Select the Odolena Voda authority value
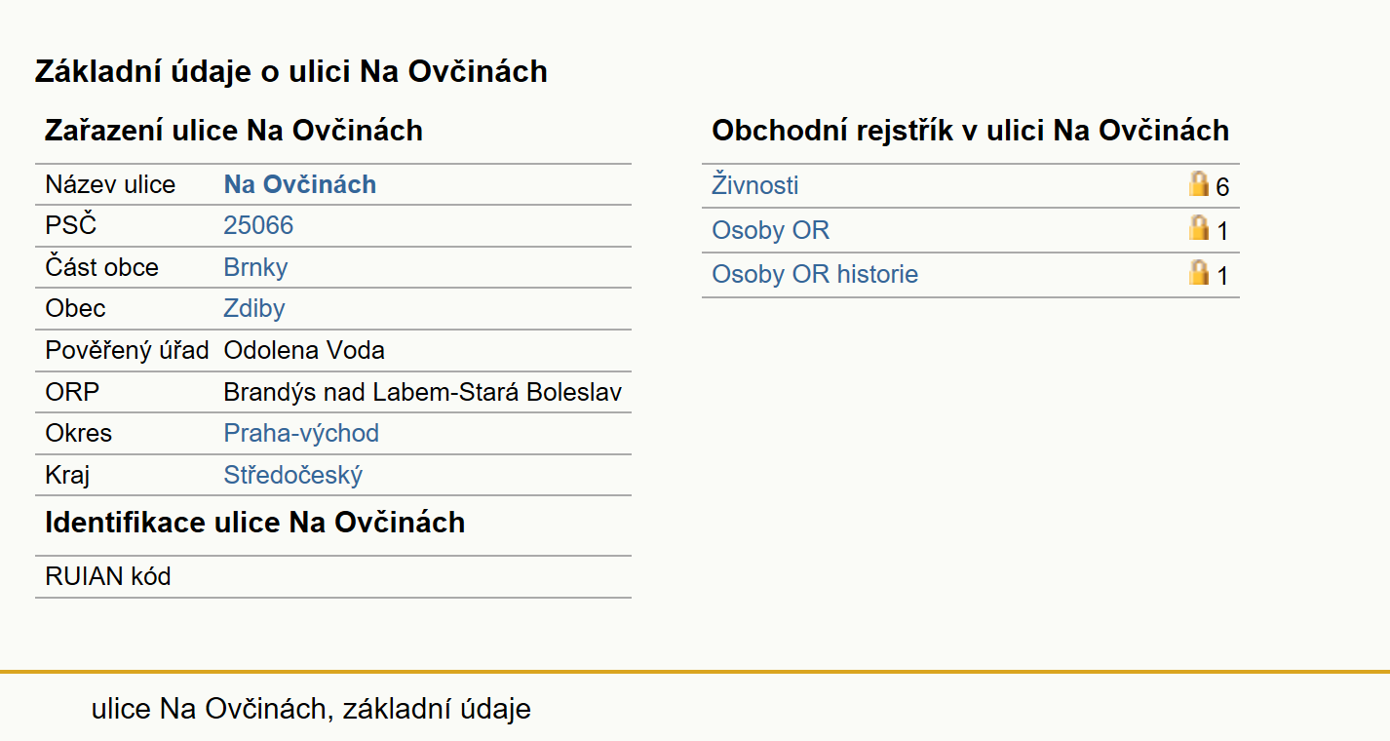This screenshot has width=1390, height=741. pyautogui.click(x=304, y=351)
